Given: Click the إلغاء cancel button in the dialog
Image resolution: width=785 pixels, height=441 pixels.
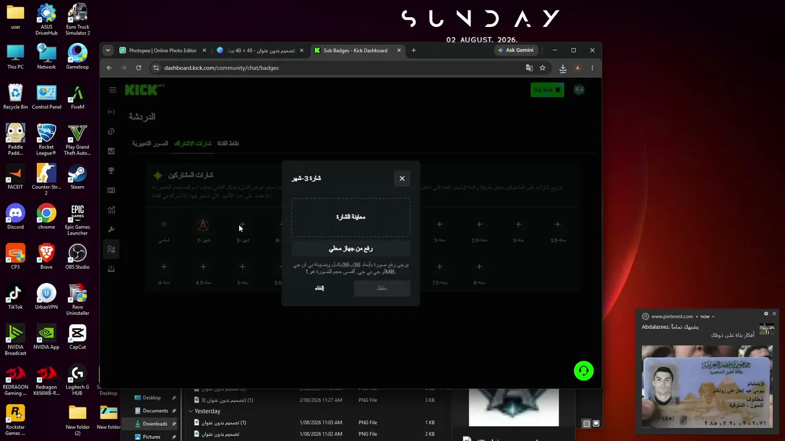Looking at the screenshot, I should click(x=320, y=288).
